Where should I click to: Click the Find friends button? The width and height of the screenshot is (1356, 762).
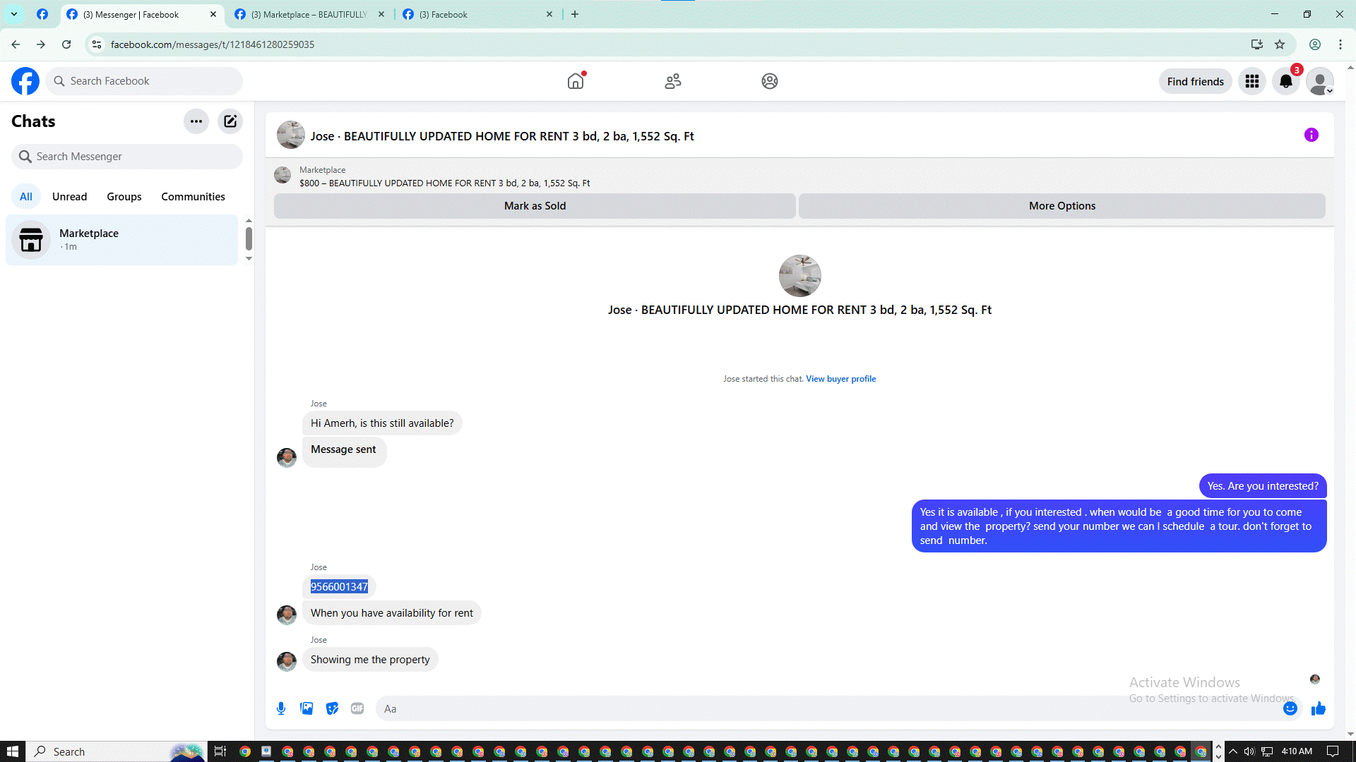[1195, 82]
